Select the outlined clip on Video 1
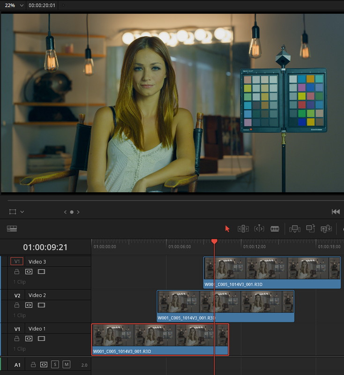 (x=160, y=339)
